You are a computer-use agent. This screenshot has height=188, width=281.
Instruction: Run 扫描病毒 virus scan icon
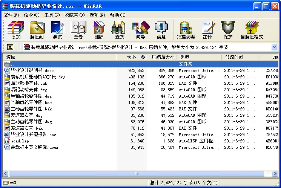pyautogui.click(x=186, y=30)
